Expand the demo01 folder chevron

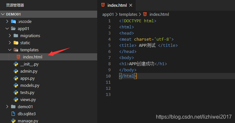pyautogui.click(x=7, y=107)
